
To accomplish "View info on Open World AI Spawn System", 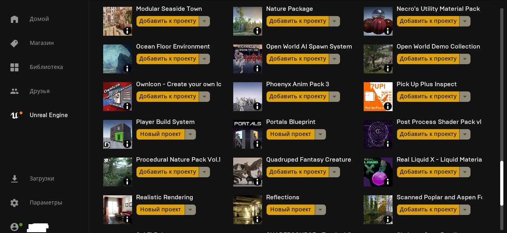I will [257, 69].
